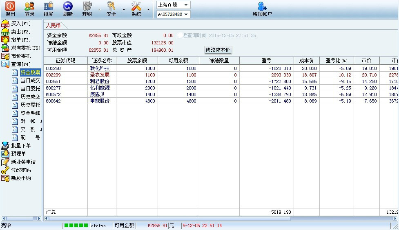Expand the 系统 toolbar dropdown arrow
Image resolution: width=399 pixels, height=230 pixels.
(x=148, y=9)
